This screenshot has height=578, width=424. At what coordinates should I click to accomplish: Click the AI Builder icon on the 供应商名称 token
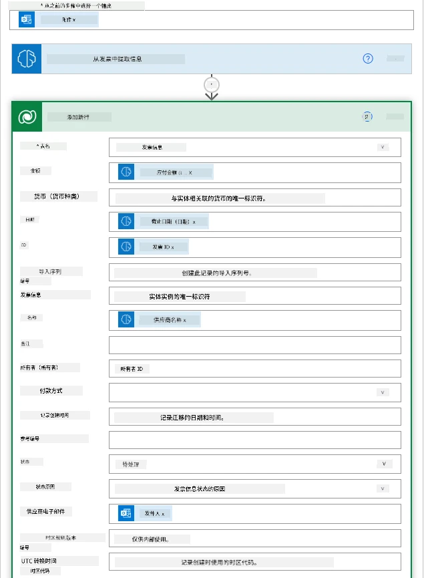(126, 319)
